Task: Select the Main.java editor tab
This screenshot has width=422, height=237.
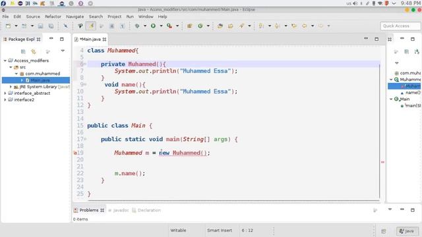Action: click(x=90, y=39)
